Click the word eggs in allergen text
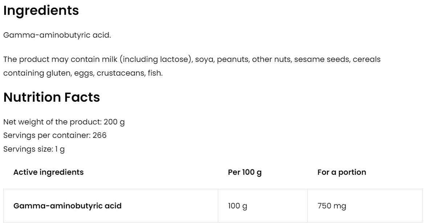The width and height of the screenshot is (424, 224). point(82,73)
